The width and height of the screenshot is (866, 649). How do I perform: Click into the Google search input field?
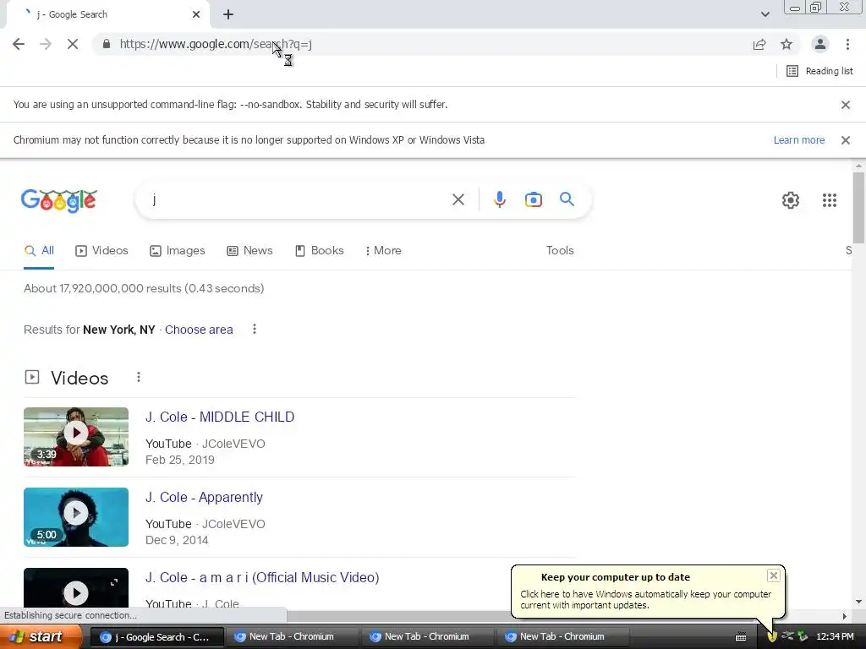tap(299, 199)
